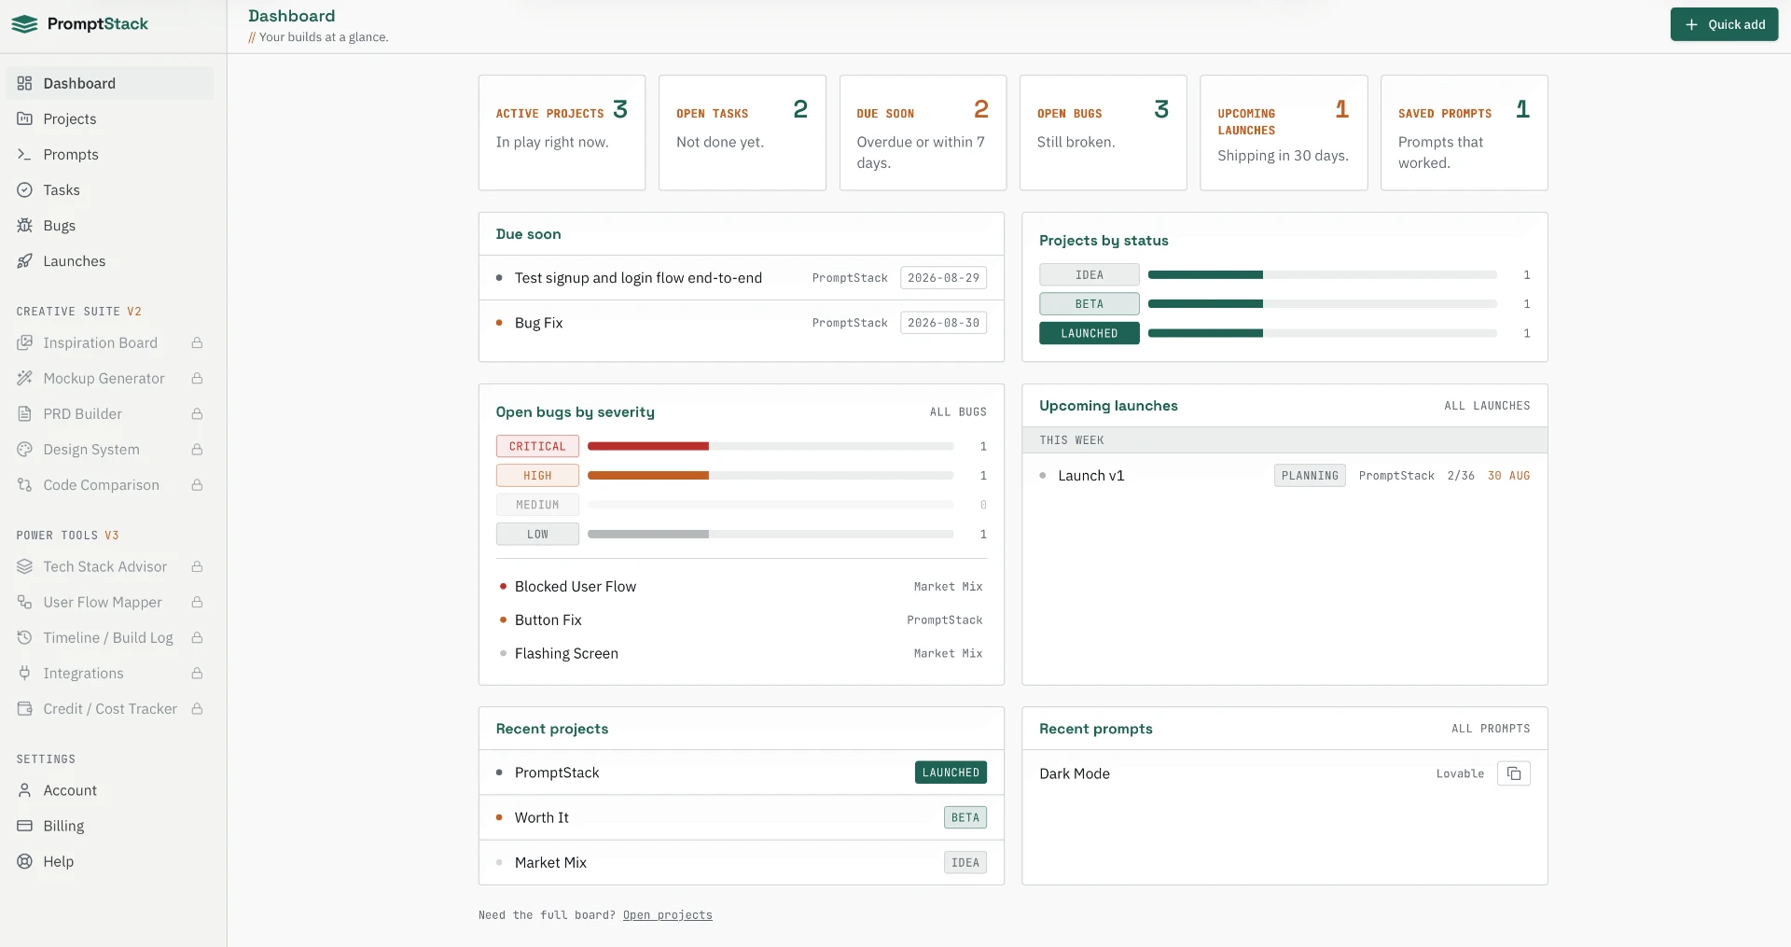Click lock icon beside Integrations
This screenshot has width=1791, height=947.
point(197,673)
